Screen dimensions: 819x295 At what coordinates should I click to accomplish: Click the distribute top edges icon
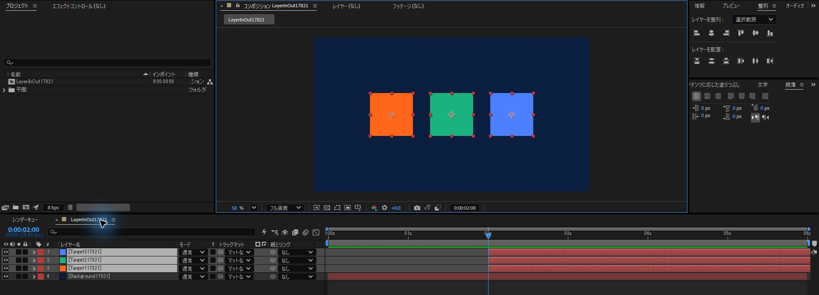pyautogui.click(x=697, y=61)
